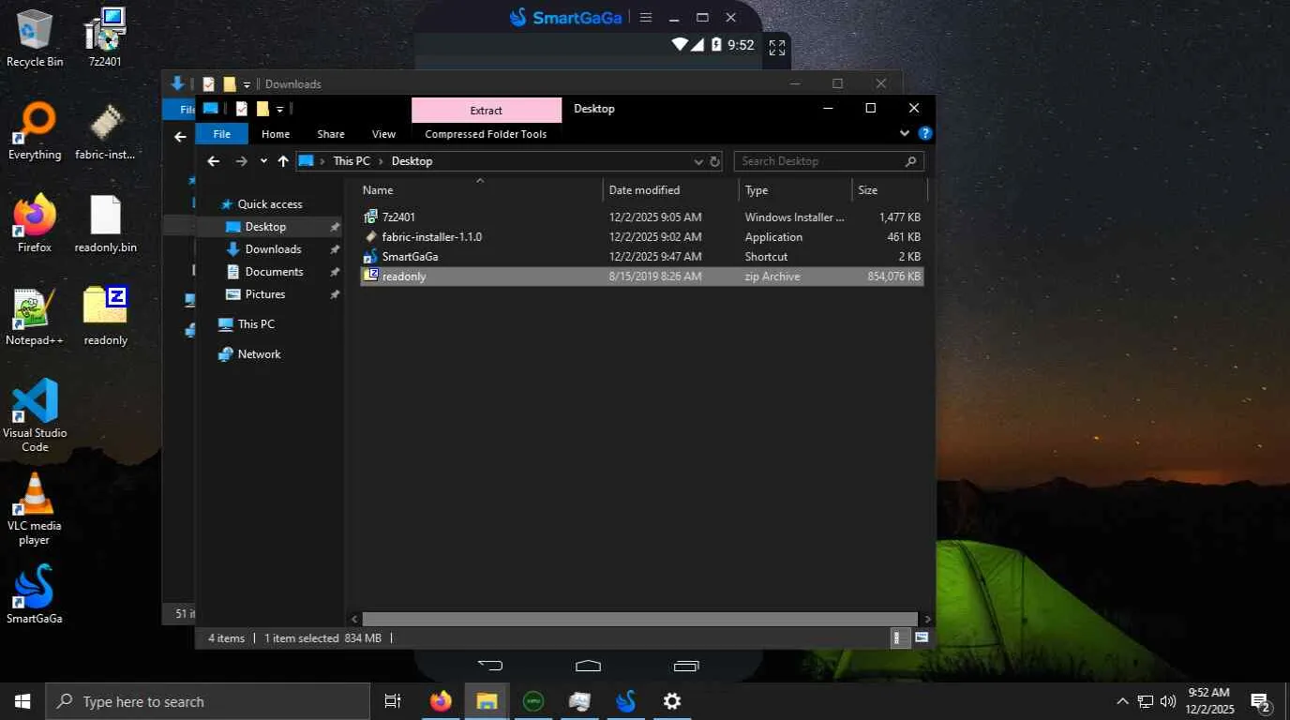Image resolution: width=1290 pixels, height=720 pixels.
Task: Open Settings gear on the taskbar
Action: point(672,701)
